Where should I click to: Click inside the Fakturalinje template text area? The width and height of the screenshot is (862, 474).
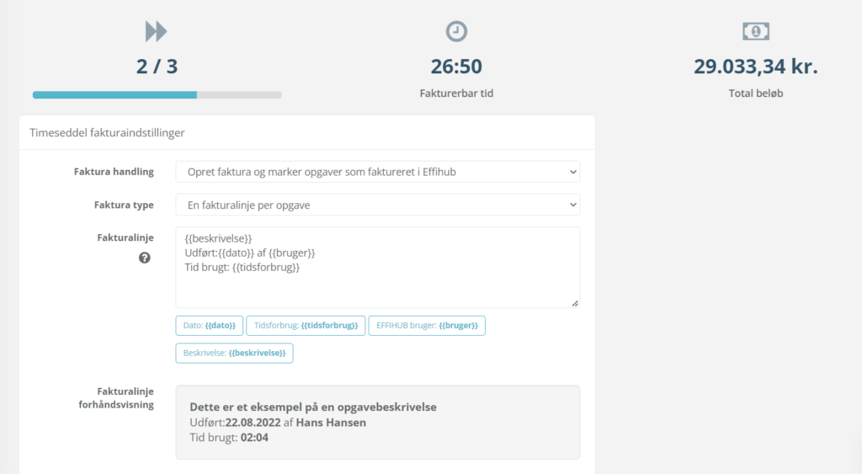pos(378,267)
